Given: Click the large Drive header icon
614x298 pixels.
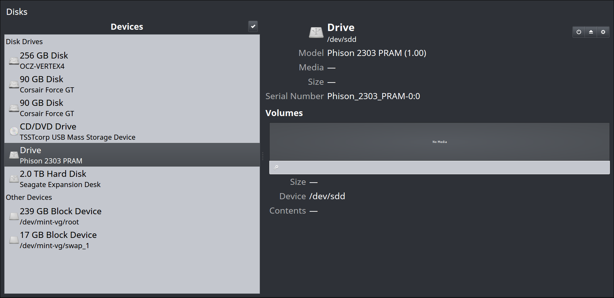Looking at the screenshot, I should (x=316, y=33).
